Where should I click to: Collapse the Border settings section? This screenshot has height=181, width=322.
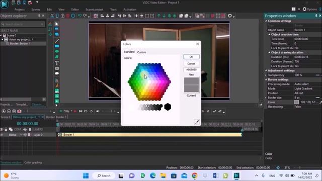point(266,79)
